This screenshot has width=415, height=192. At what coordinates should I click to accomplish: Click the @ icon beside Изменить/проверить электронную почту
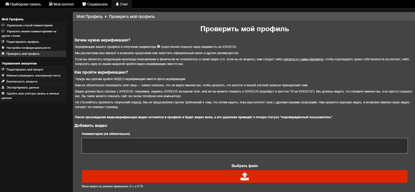click(3, 76)
